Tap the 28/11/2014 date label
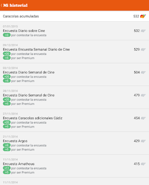The image size is (149, 185). [x=10, y=91]
